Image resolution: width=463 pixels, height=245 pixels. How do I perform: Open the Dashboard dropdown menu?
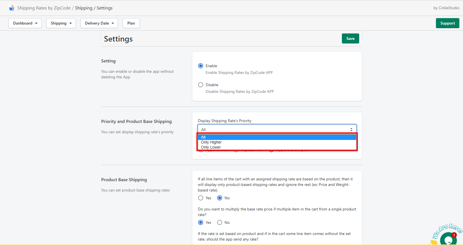click(25, 23)
